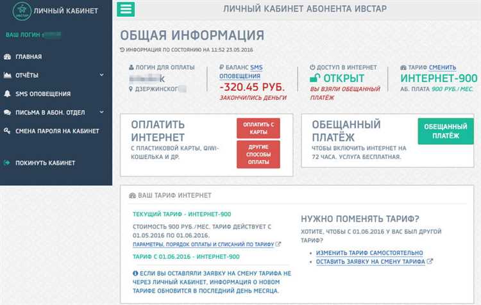Click the key icon for Смена пароля
Image resolution: width=481 pixels, height=305 pixels.
point(7,131)
